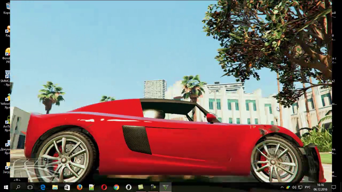Open the volume control in tray

click(294, 187)
